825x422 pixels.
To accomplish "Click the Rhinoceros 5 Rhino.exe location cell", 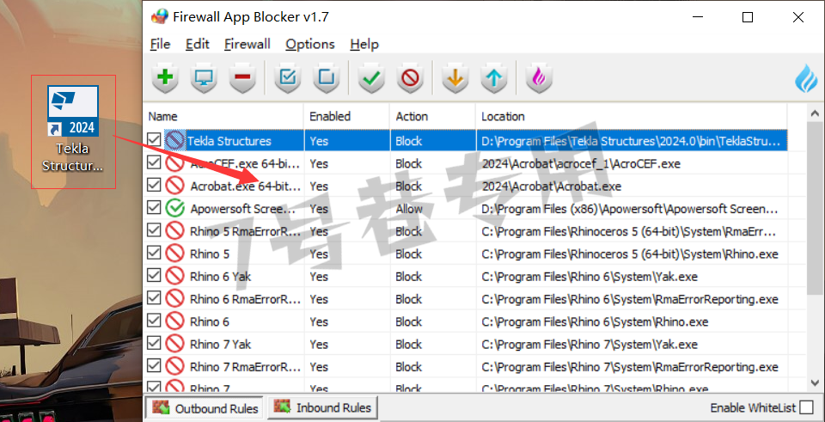I will pos(630,254).
